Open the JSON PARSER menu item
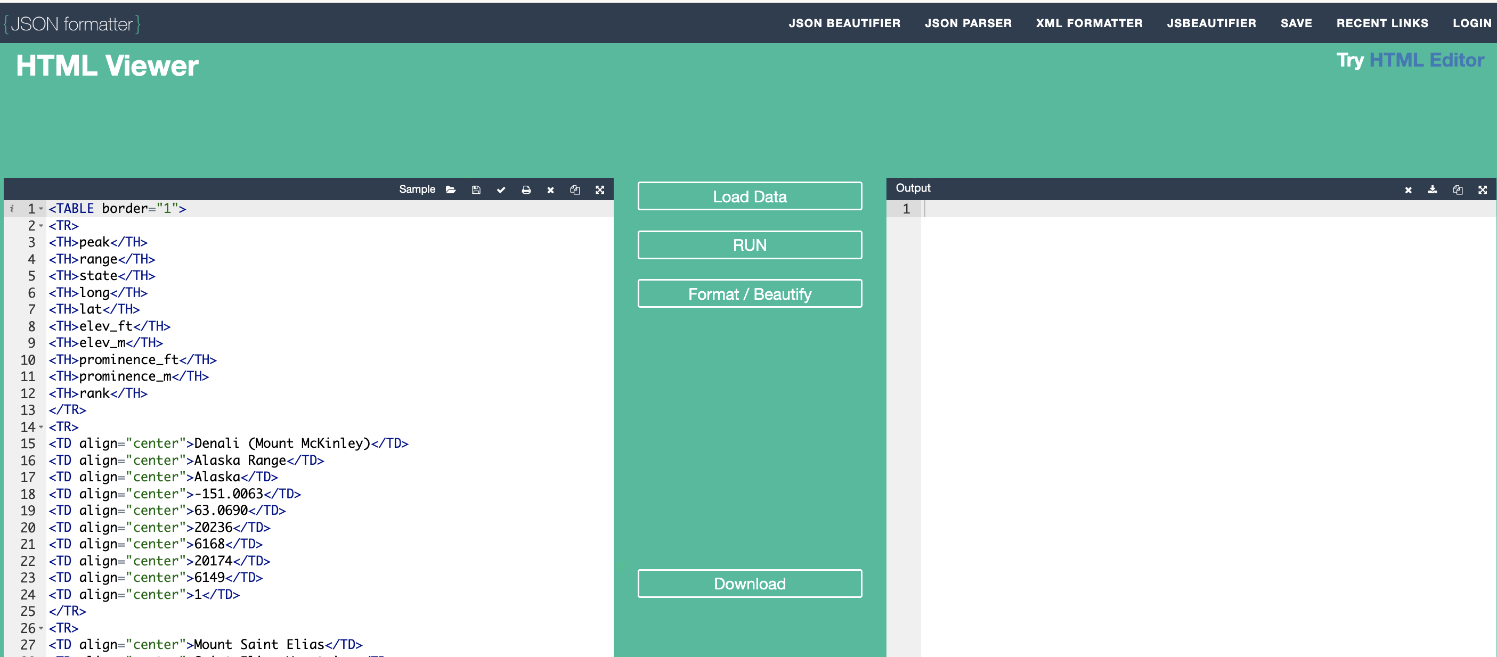 tap(967, 23)
